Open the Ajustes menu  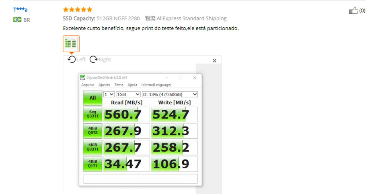(104, 85)
